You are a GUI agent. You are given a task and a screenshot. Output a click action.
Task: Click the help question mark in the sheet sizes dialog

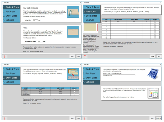point(5,118)
